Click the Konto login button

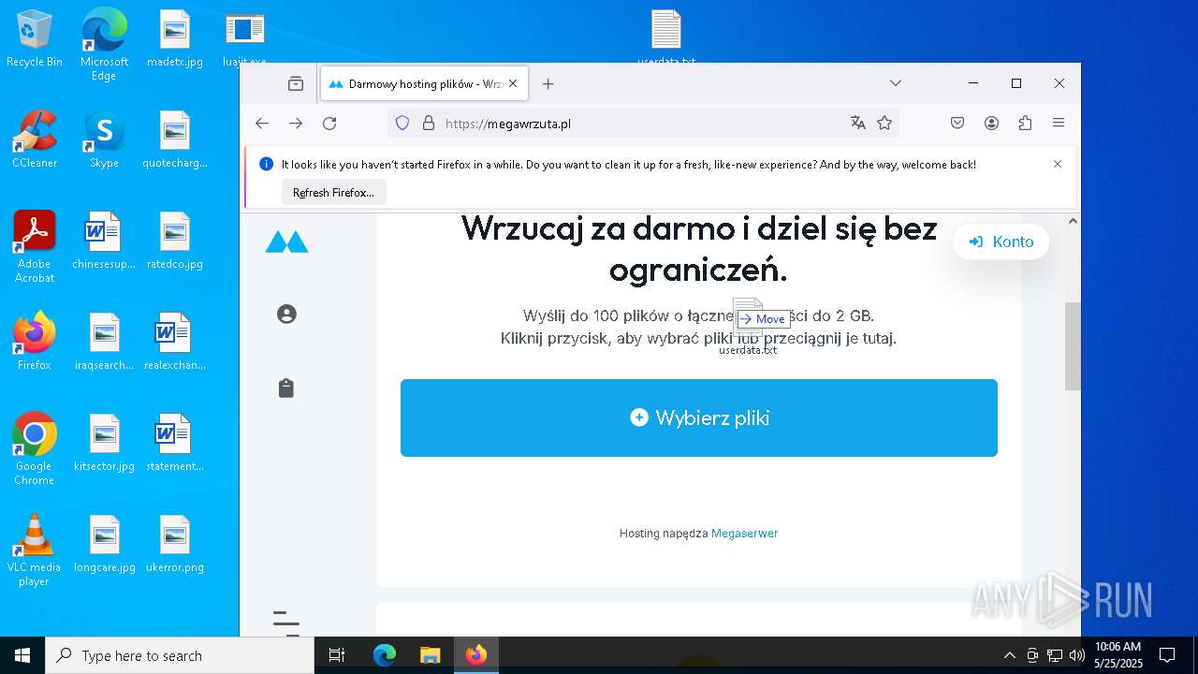(1001, 242)
